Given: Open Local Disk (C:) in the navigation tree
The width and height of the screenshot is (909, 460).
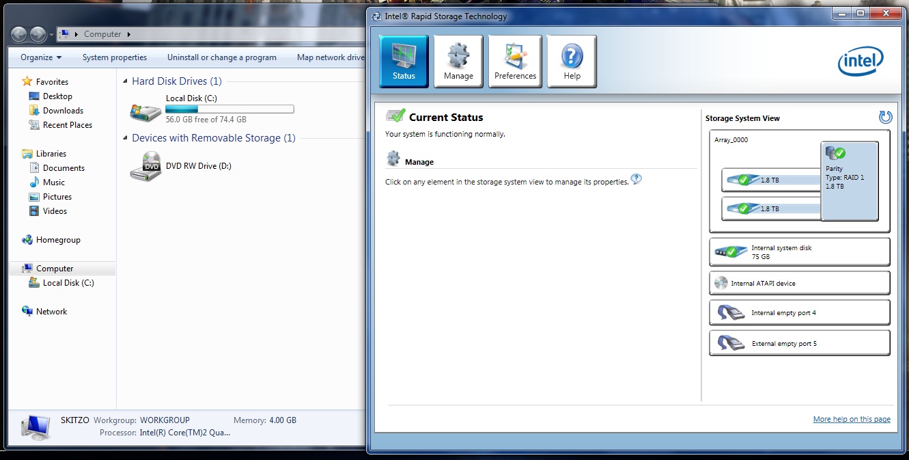Looking at the screenshot, I should click(x=68, y=283).
